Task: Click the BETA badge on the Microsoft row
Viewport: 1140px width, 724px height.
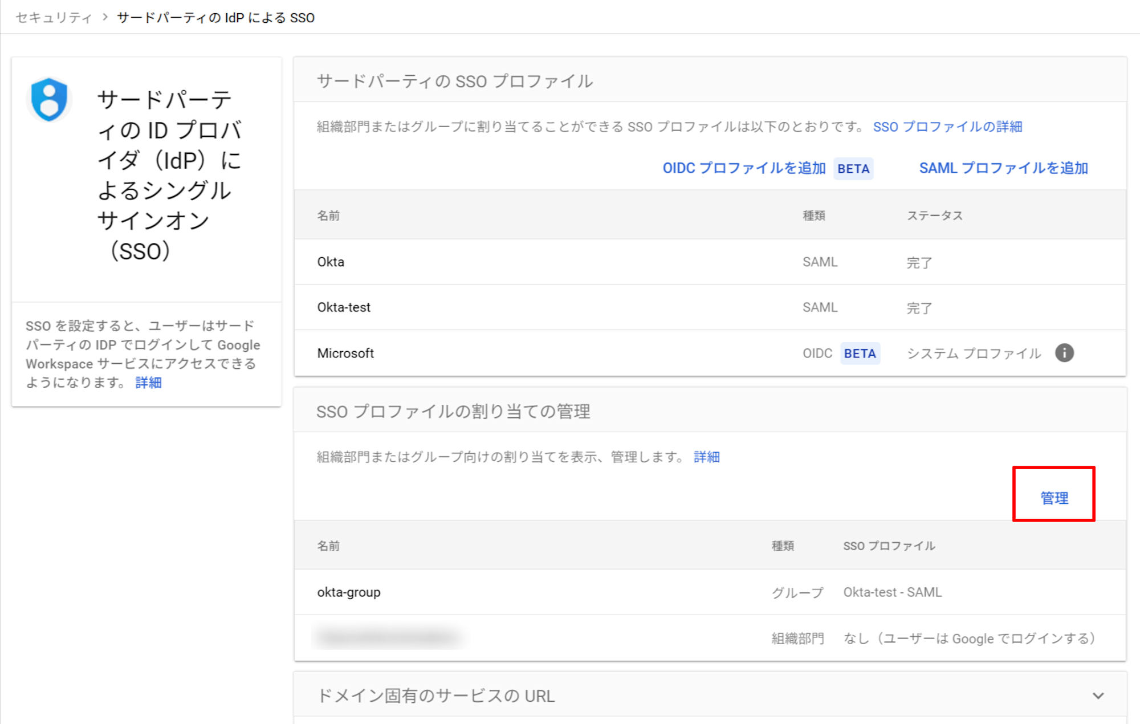Action: tap(860, 353)
